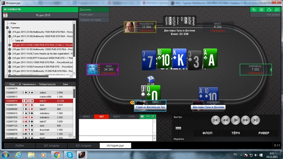
Task: Collapse the Турниры tree node
Action: click(x=7, y=27)
